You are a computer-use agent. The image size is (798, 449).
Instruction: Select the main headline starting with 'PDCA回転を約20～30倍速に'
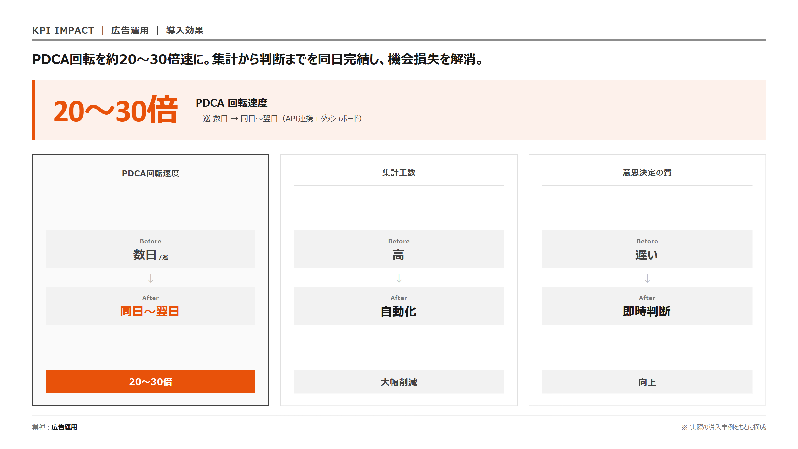258,59
